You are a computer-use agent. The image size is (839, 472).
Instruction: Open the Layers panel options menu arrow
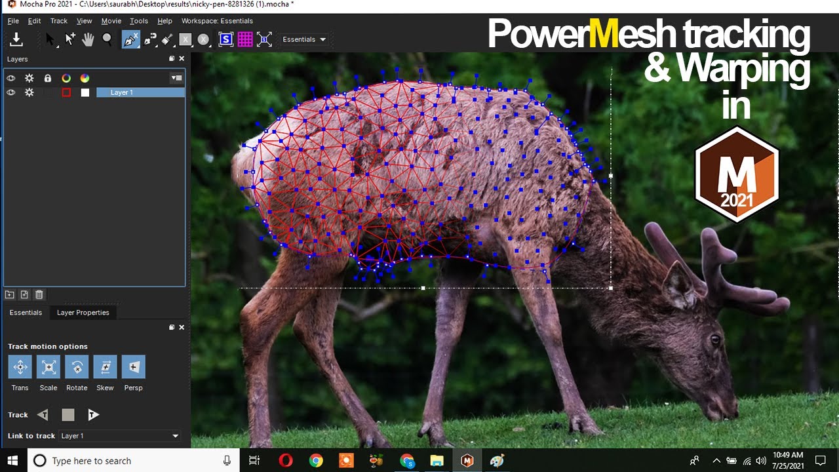coord(176,78)
